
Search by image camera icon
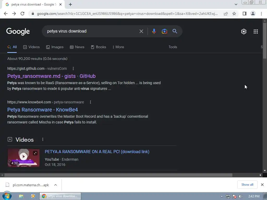(x=164, y=31)
